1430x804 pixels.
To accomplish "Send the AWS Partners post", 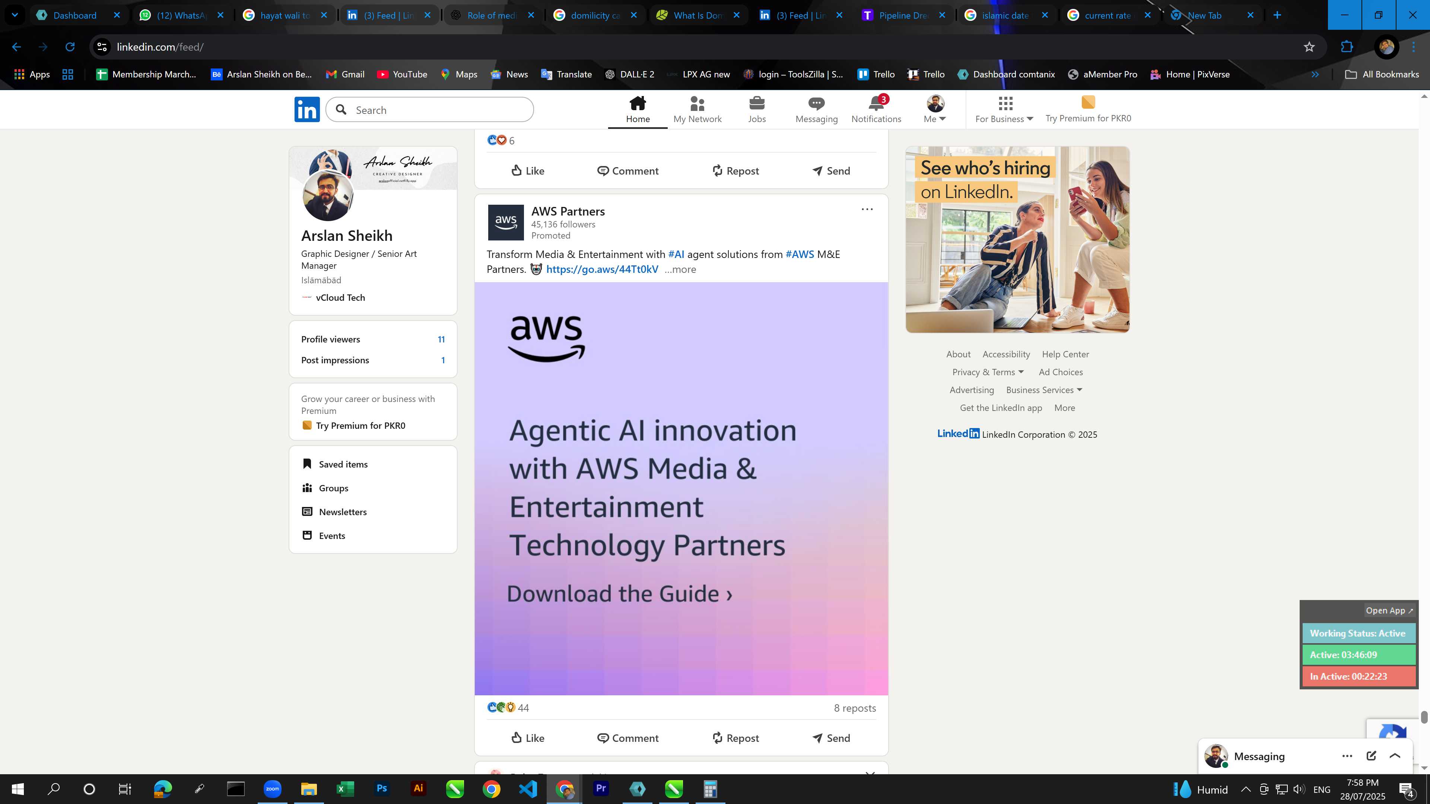I will pyautogui.click(x=831, y=738).
